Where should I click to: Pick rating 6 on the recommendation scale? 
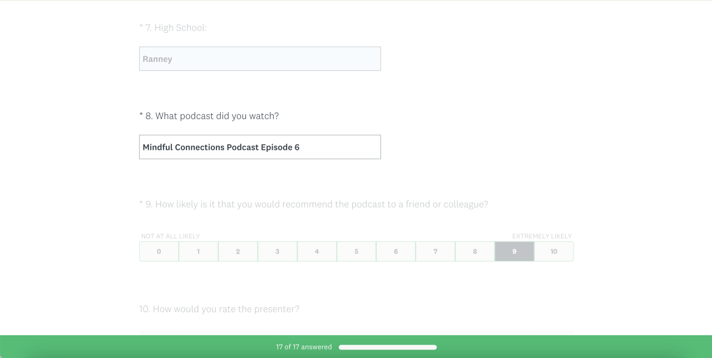pyautogui.click(x=396, y=252)
